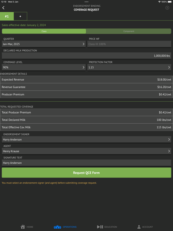Submit with Request QCE Form button
The width and height of the screenshot is (173, 231).
(x=86, y=173)
